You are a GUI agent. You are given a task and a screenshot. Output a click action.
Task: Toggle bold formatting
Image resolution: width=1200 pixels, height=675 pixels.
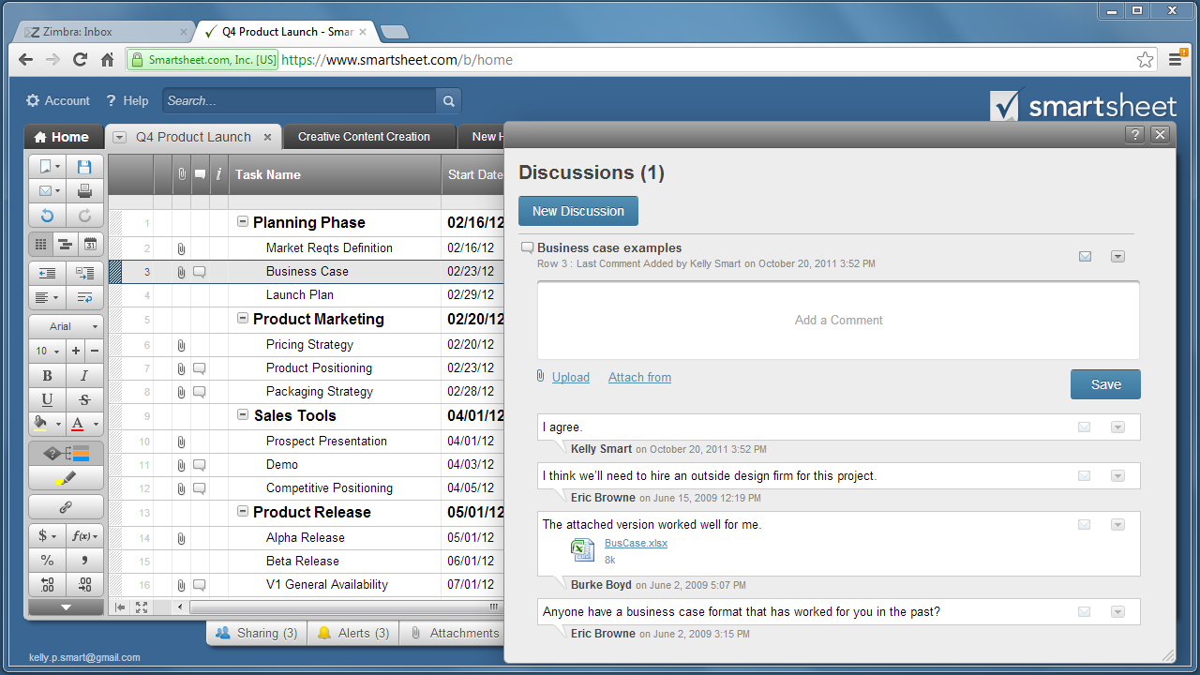coord(47,376)
